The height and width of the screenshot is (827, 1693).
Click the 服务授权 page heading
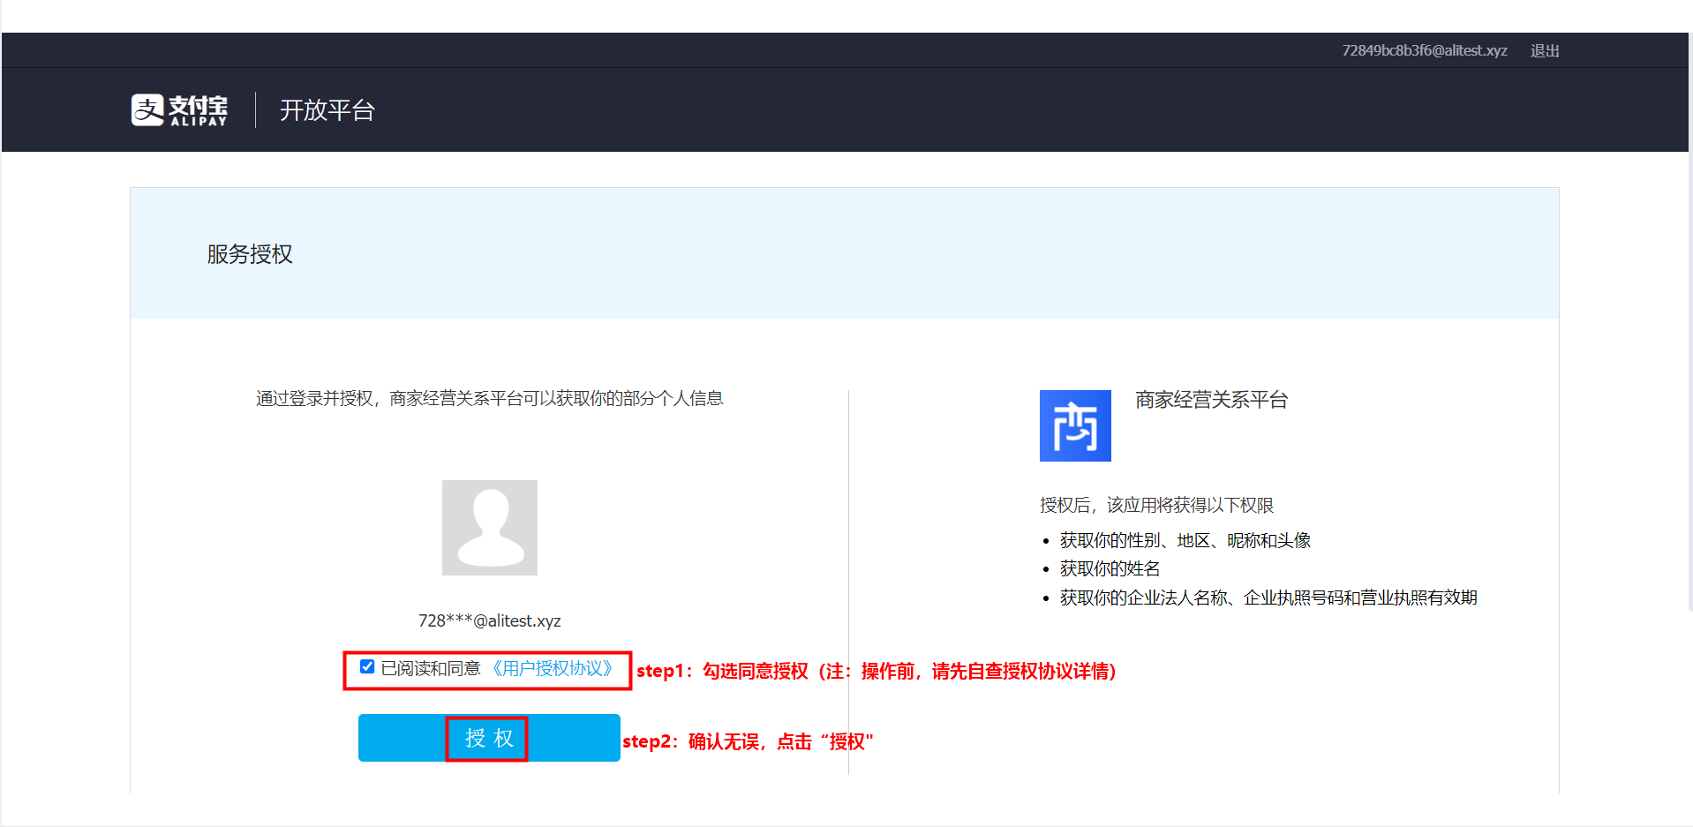click(250, 254)
